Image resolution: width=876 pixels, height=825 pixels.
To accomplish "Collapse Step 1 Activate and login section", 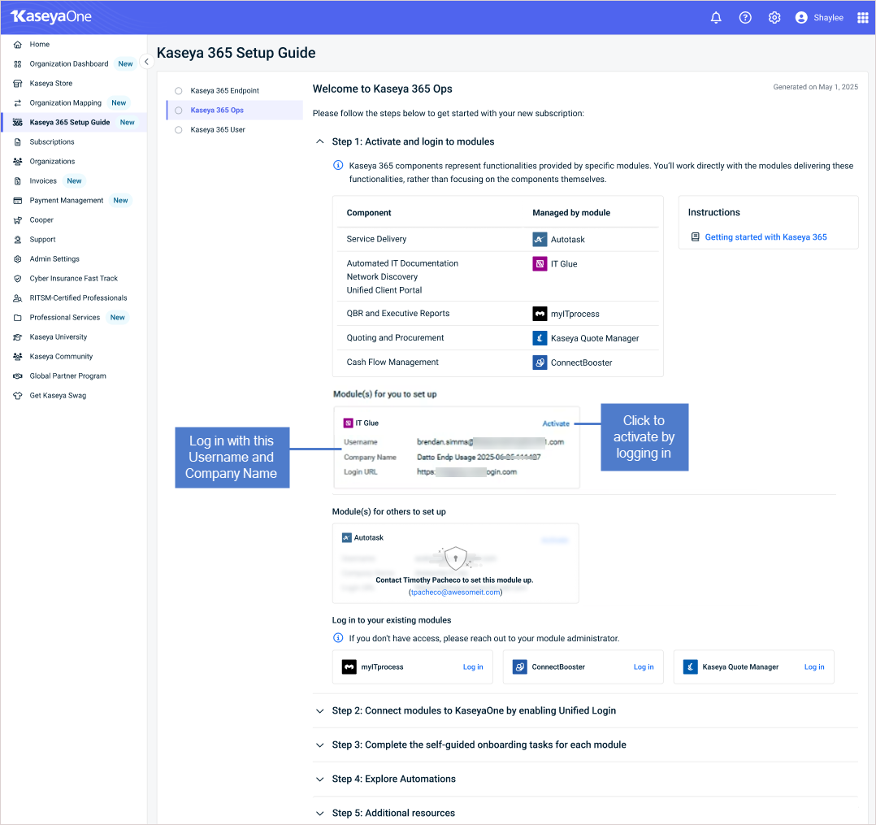I will click(x=319, y=141).
